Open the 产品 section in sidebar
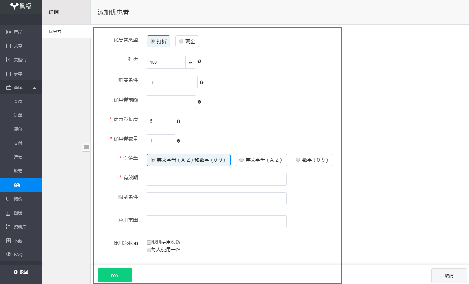Image resolution: width=469 pixels, height=284 pixels. click(16, 32)
